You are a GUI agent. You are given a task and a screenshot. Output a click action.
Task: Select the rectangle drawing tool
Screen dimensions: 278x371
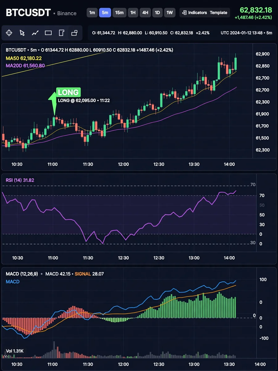tap(48, 33)
